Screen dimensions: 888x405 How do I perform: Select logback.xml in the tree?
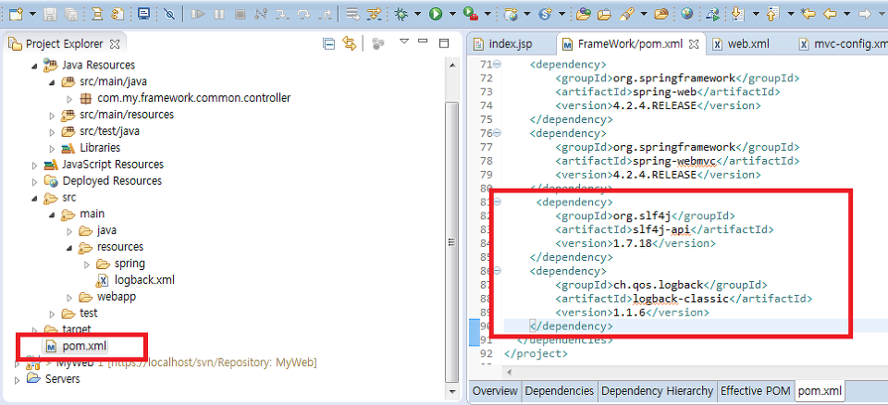click(x=144, y=280)
